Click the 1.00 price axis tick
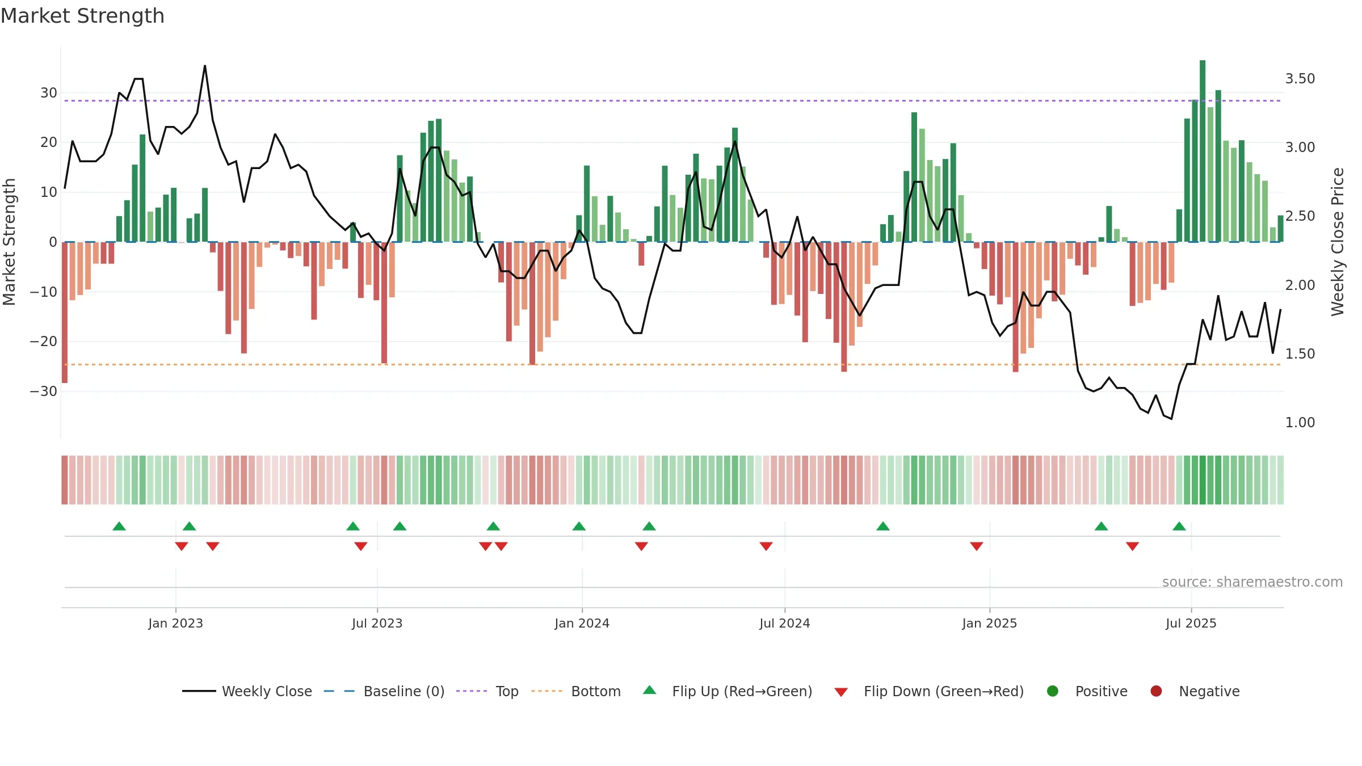1362x766 pixels. click(x=1300, y=422)
